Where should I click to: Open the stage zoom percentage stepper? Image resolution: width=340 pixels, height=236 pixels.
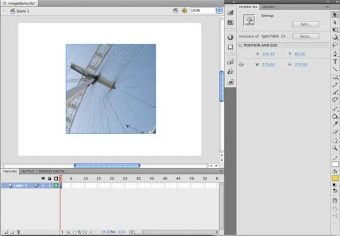click(219, 10)
